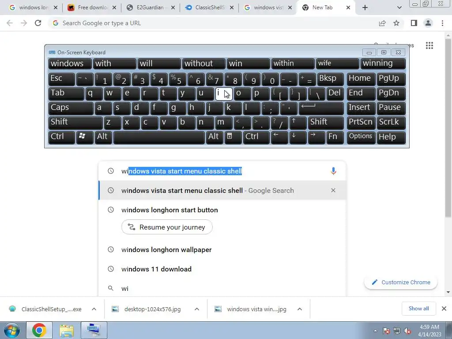Click the network icon in system tray
The width and height of the screenshot is (452, 339).
397,331
